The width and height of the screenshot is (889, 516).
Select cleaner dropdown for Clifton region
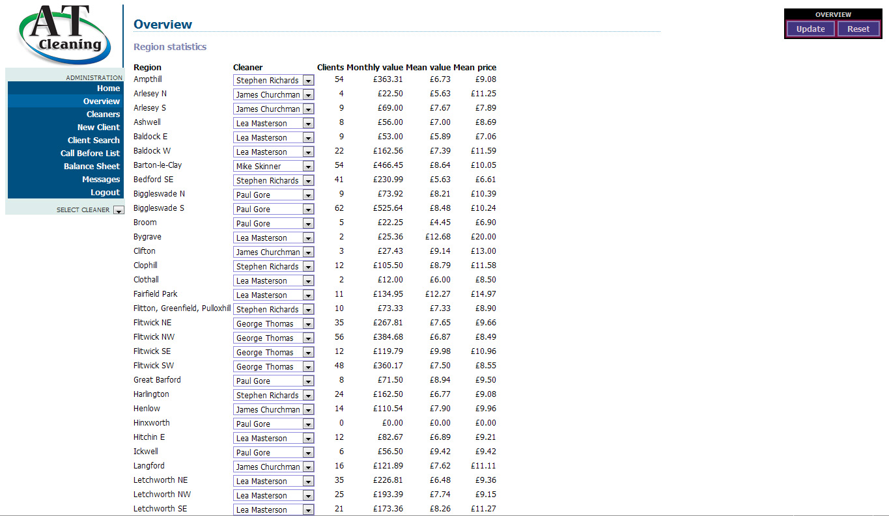(x=274, y=252)
